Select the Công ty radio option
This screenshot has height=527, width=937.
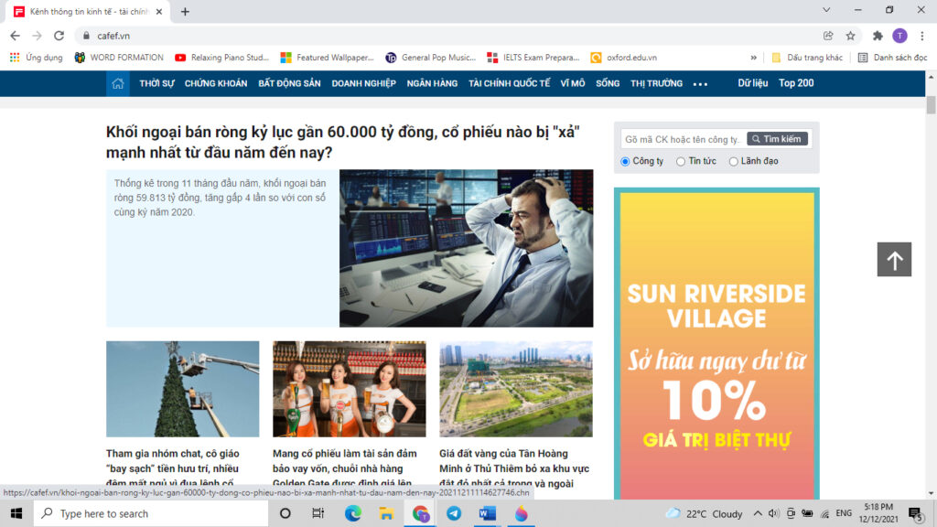click(x=625, y=161)
